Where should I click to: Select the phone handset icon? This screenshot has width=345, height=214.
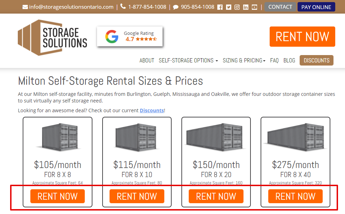pyautogui.click(x=122, y=6)
